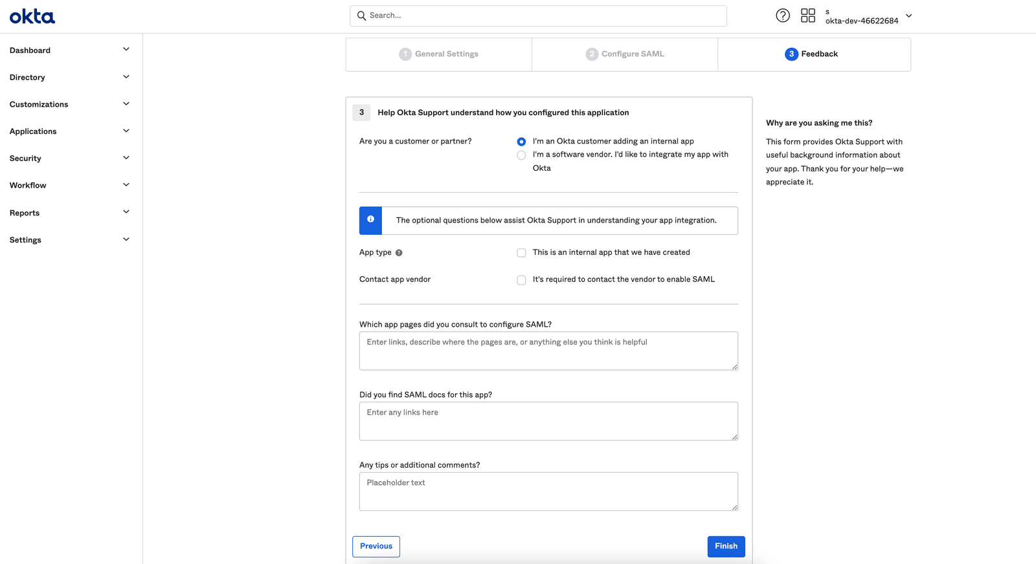Open the help question mark icon
This screenshot has height=564, width=1036.
783,16
